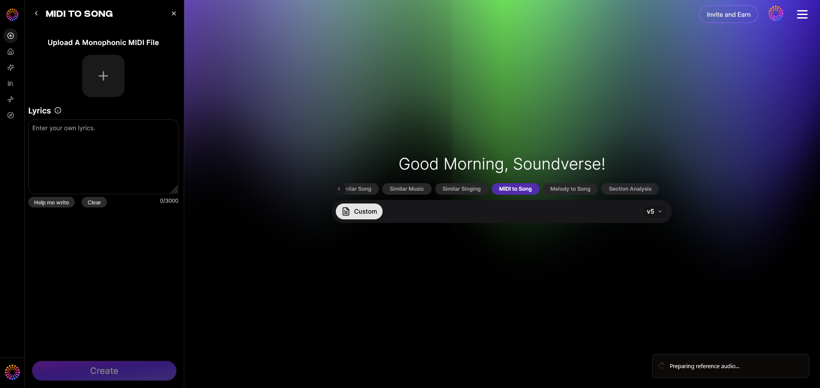Open the sparkles AI tools sidebar icon
820x388 pixels.
[x=11, y=68]
